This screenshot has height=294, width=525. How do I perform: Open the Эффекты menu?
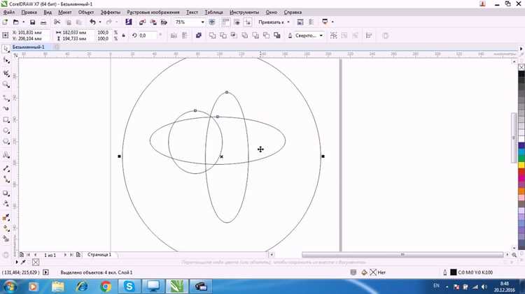point(111,12)
